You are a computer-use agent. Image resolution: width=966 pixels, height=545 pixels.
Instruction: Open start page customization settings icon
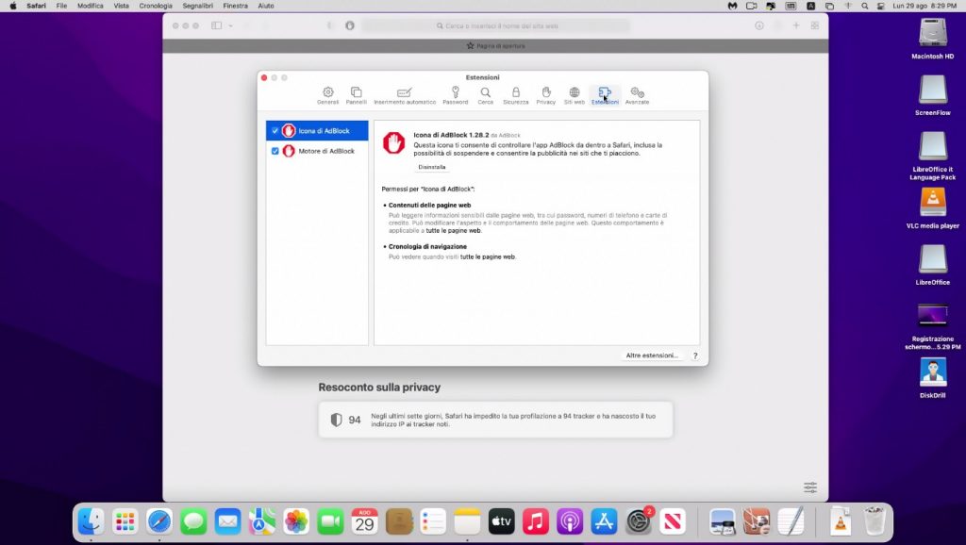810,487
